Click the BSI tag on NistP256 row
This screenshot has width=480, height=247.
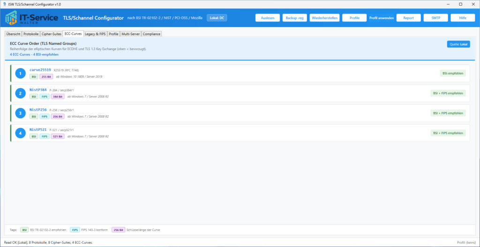[34, 117]
